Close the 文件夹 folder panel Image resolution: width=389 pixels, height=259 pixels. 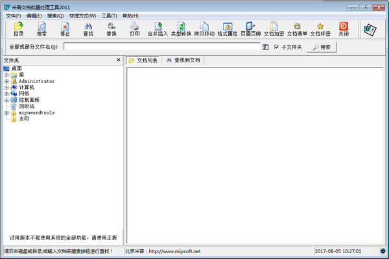click(x=119, y=60)
